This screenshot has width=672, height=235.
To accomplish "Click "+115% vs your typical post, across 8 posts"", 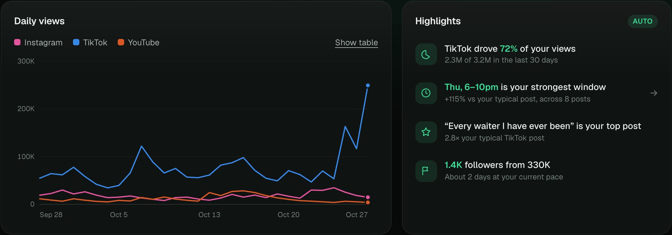I will pyautogui.click(x=517, y=99).
